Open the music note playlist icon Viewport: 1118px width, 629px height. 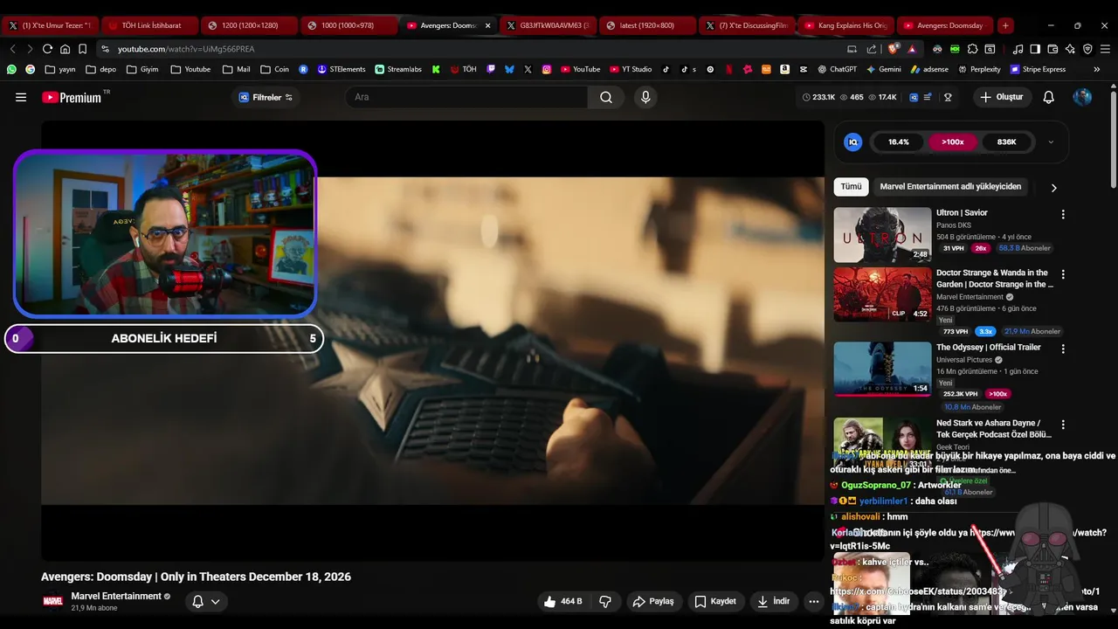pos(1018,49)
